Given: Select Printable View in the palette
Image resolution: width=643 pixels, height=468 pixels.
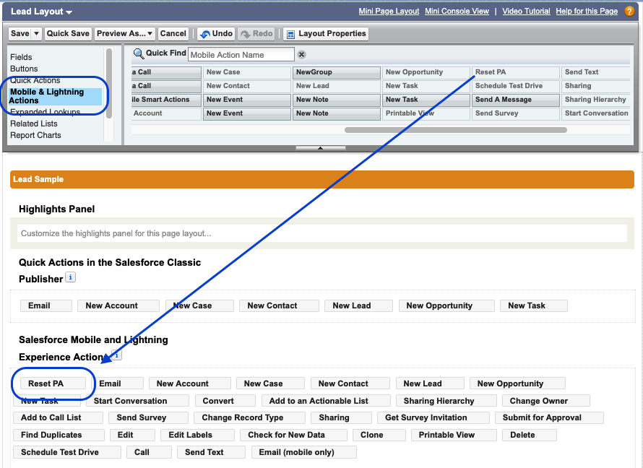Looking at the screenshot, I should [x=426, y=113].
